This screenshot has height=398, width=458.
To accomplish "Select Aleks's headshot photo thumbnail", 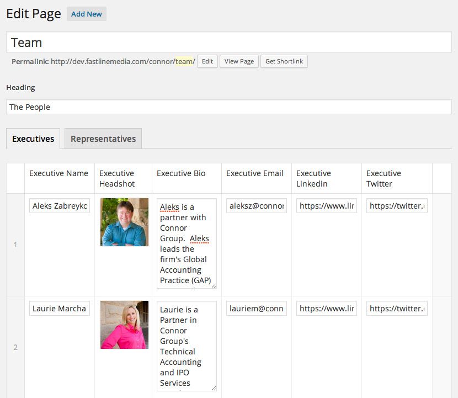I will coord(124,222).
